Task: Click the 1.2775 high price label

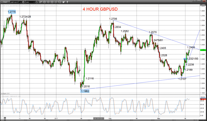Action: (12, 12)
